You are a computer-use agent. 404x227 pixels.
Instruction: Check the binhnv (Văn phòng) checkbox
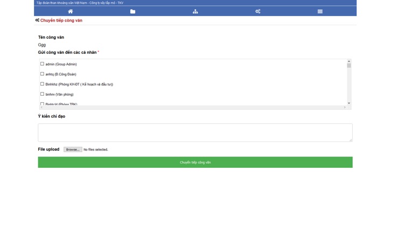pos(42,94)
